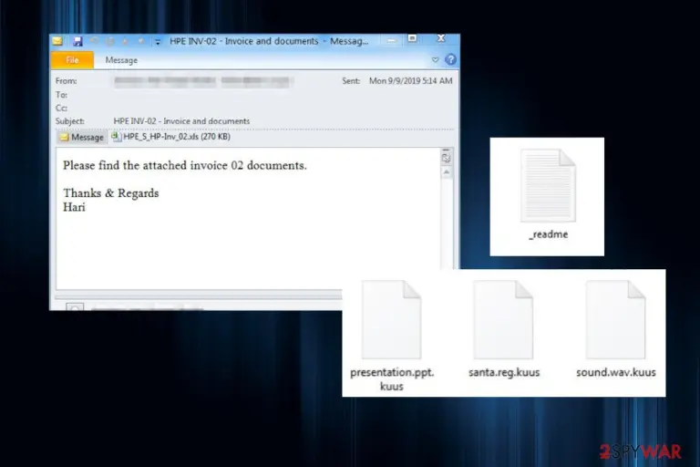The image size is (700, 467).
Task: Expand the Customize Quick Access Toolbar dropdown
Action: 158,42
